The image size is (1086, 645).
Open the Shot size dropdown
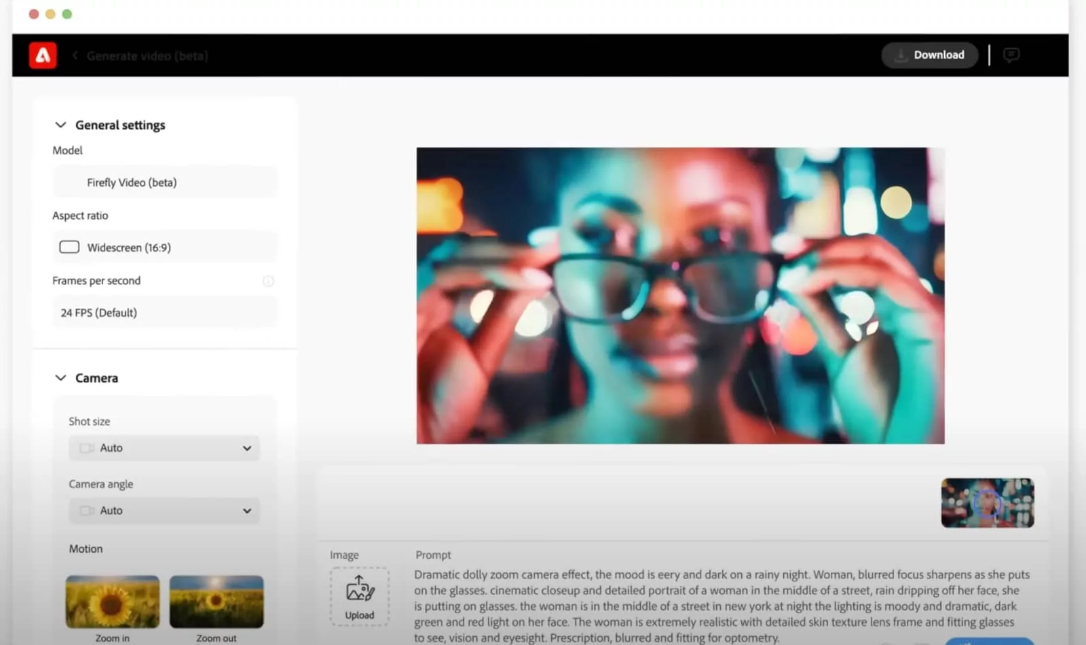[164, 448]
